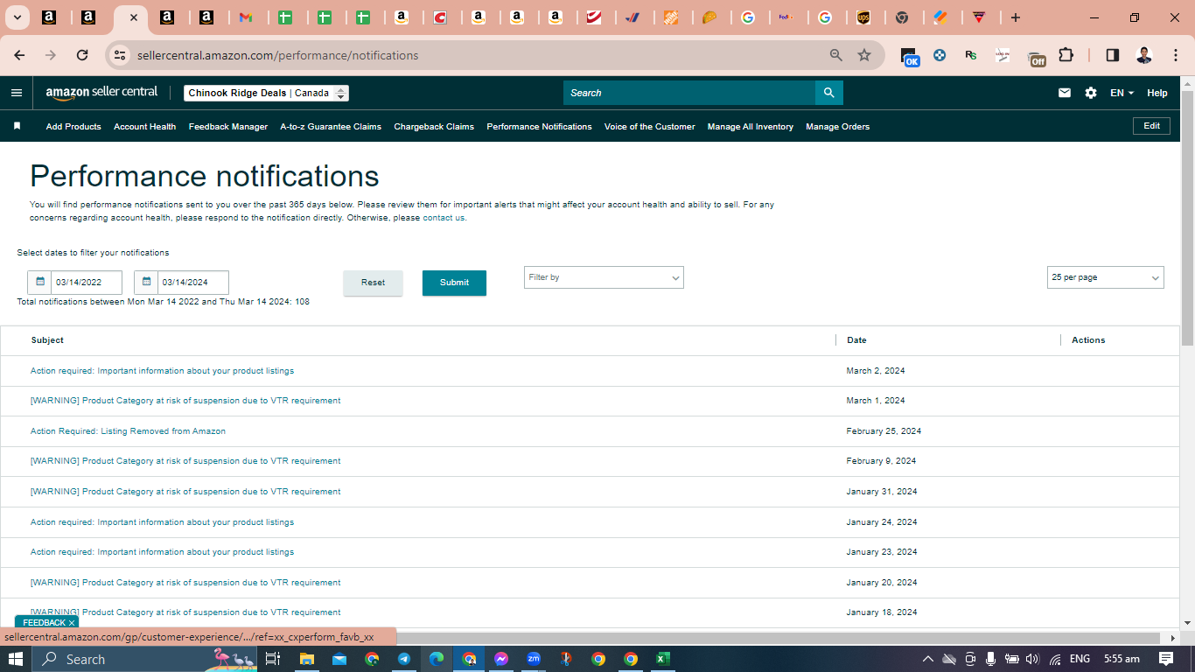Click the 'OK' badge browser extension
The height and width of the screenshot is (672, 1195).
[x=910, y=57]
